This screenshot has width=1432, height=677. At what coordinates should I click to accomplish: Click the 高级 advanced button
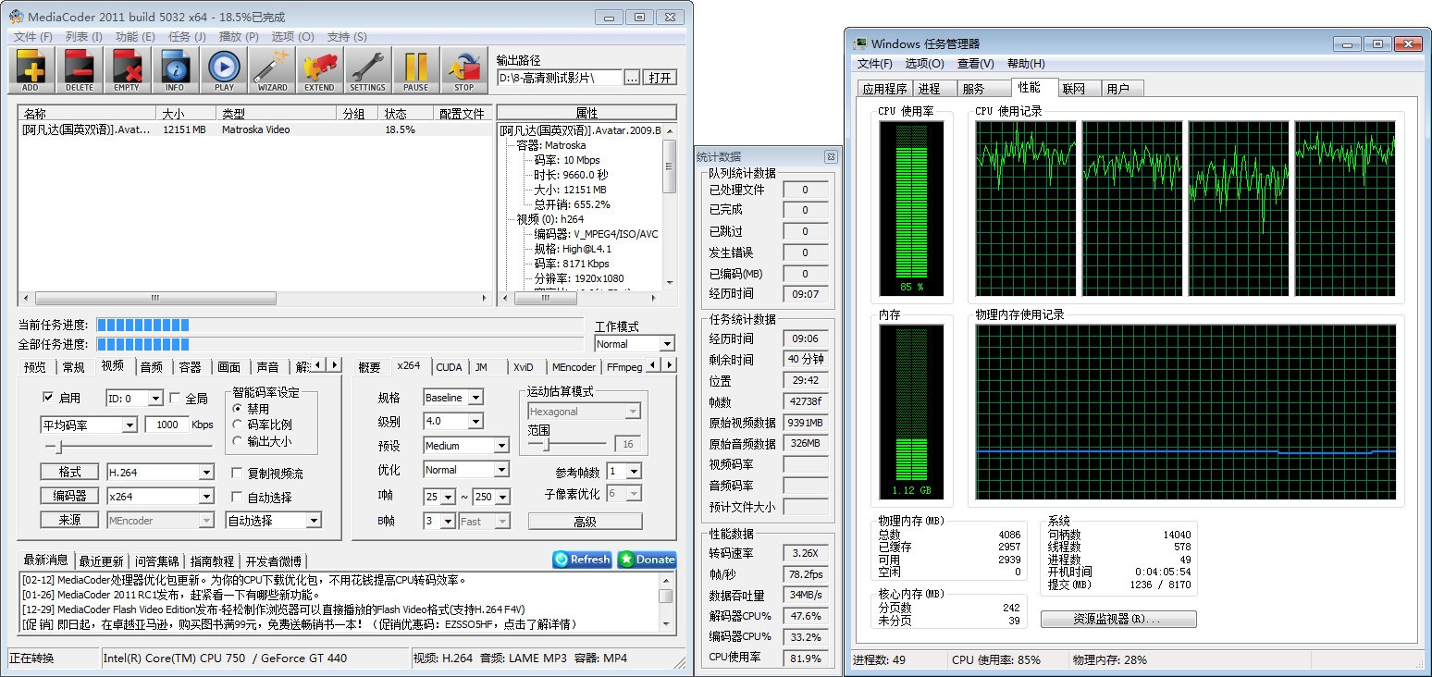pos(585,522)
